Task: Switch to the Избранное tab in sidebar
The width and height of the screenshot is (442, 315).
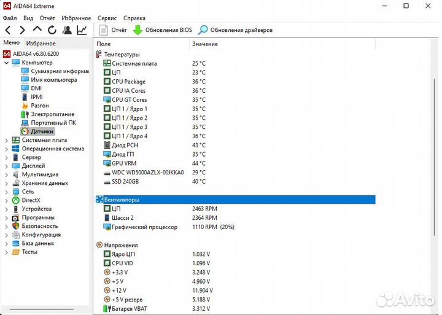Action: coord(41,44)
